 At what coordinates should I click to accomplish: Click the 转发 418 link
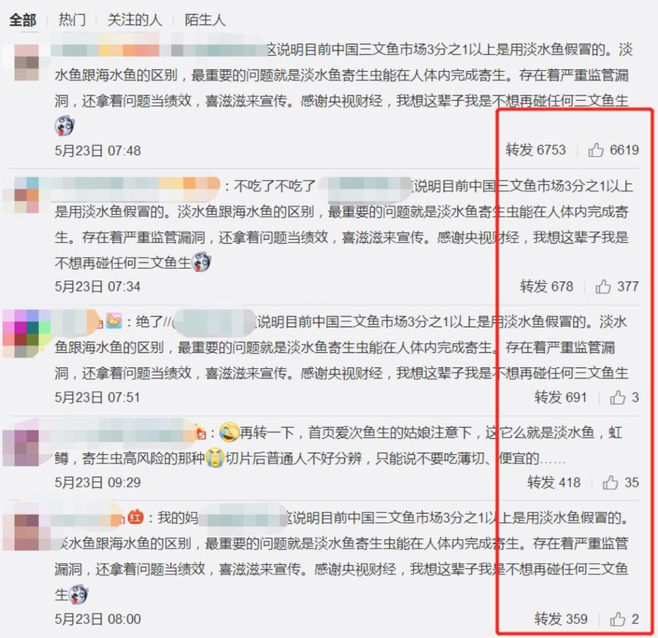554,483
